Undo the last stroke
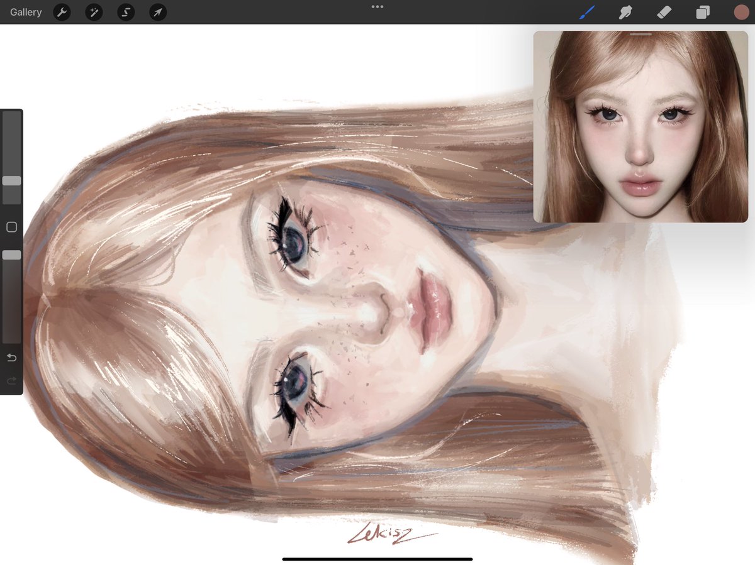This screenshot has width=755, height=565. (x=11, y=358)
